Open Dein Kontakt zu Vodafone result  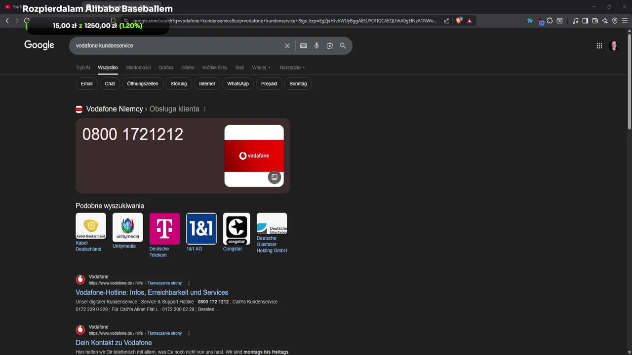tap(114, 343)
